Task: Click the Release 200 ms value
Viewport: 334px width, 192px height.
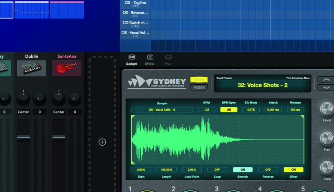Action: pos(295,110)
